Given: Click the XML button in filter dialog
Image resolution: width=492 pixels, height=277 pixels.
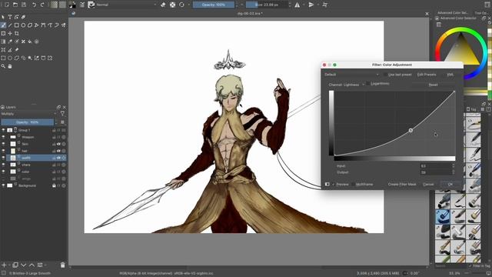Looking at the screenshot, I should coord(450,75).
